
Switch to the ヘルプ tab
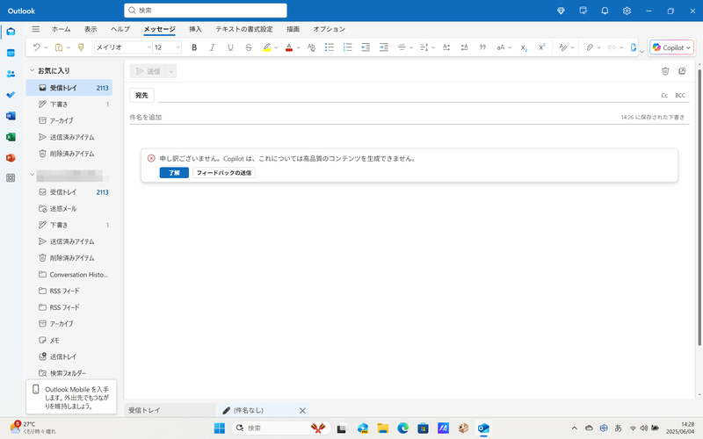click(x=120, y=29)
